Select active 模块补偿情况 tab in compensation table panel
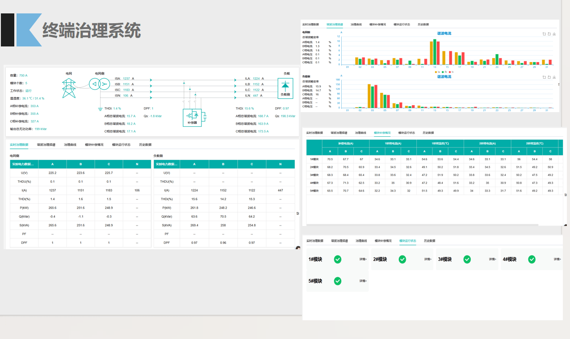The image size is (570, 339). pos(382,133)
